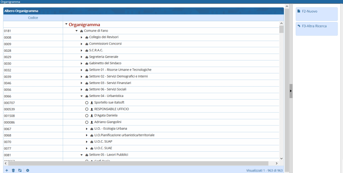Open the gear settings icon in footer
Screen dimensions: 343x173
click(x=27, y=170)
